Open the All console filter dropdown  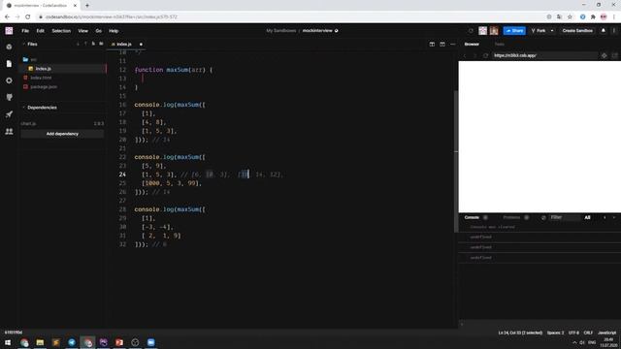[x=587, y=217]
